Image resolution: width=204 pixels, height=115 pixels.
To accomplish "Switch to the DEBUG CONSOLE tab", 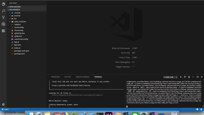I will (x=83, y=77).
